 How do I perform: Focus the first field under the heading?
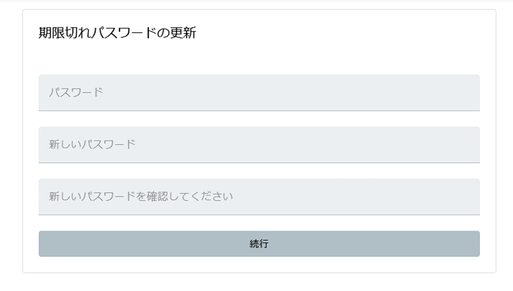click(259, 92)
